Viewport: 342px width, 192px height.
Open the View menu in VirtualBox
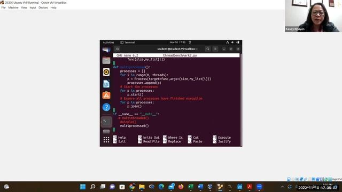point(24,7)
